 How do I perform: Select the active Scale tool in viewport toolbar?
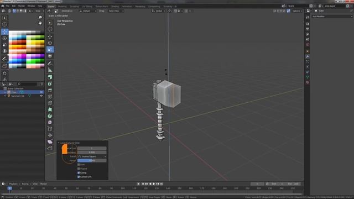click(x=50, y=49)
